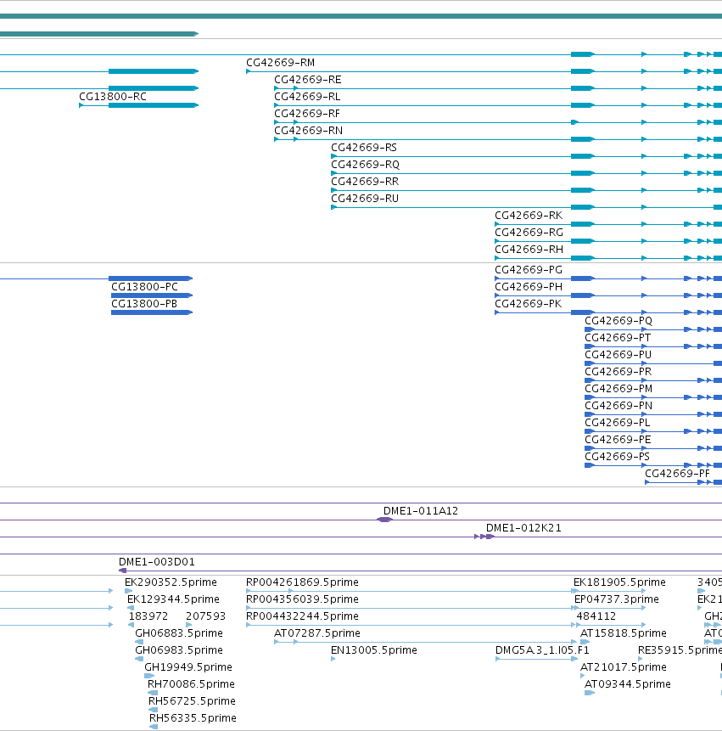
Task: Select protein label CG42669-PQ
Action: click(618, 321)
